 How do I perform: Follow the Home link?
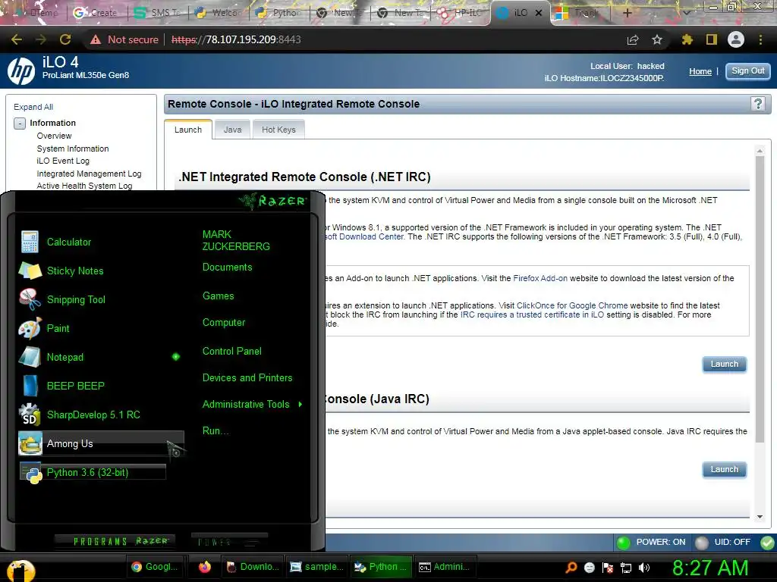pos(700,71)
